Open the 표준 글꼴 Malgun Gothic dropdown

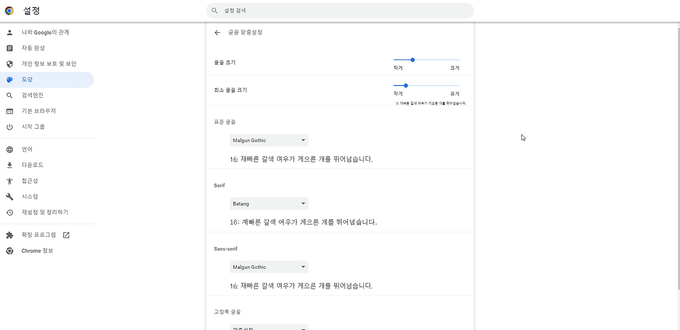point(268,140)
